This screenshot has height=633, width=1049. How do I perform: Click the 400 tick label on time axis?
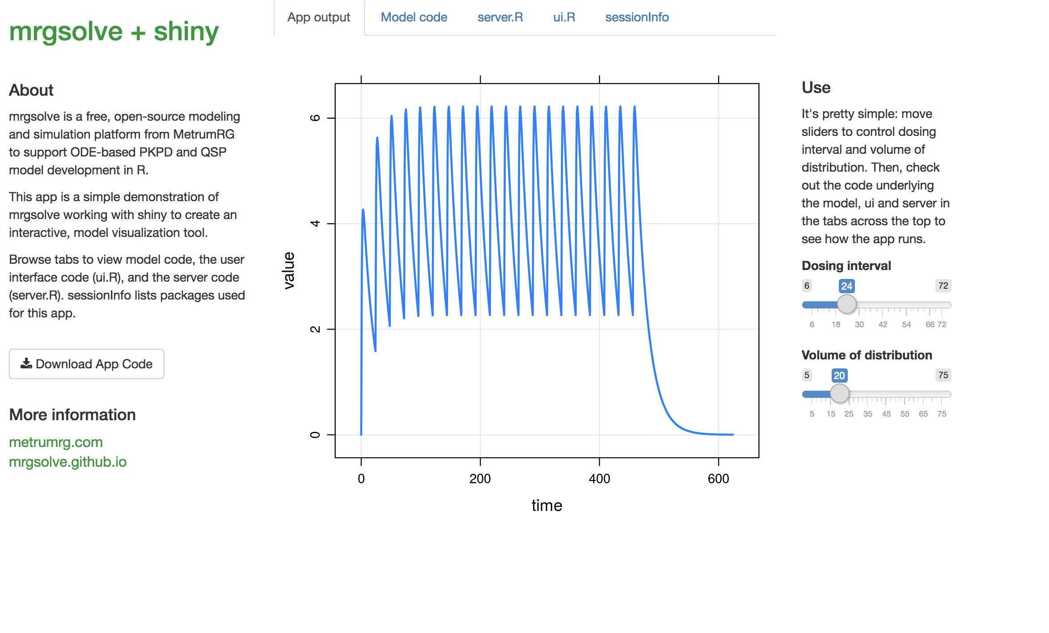pos(599,479)
